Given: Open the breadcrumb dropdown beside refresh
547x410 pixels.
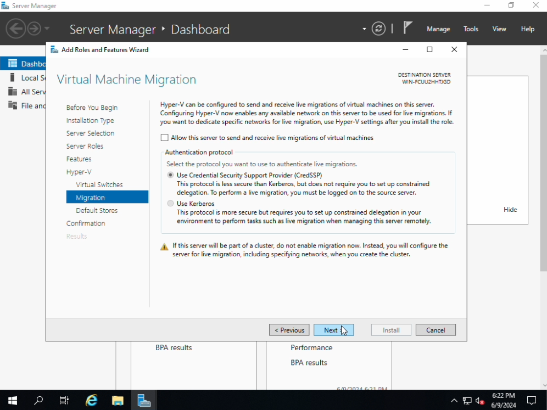Looking at the screenshot, I should pyautogui.click(x=364, y=29).
